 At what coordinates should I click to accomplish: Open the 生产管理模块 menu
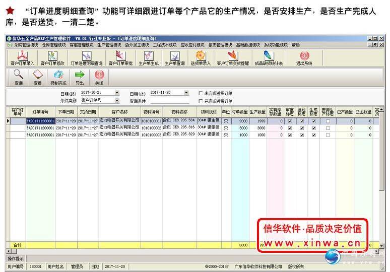point(109,45)
